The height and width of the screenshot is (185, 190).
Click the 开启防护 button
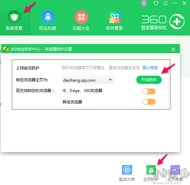149,80
